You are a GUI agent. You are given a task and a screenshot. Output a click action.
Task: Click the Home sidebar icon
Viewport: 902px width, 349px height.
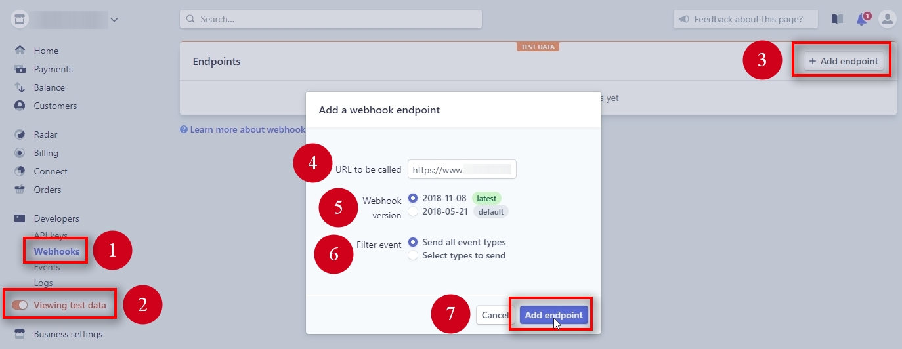[20, 51]
